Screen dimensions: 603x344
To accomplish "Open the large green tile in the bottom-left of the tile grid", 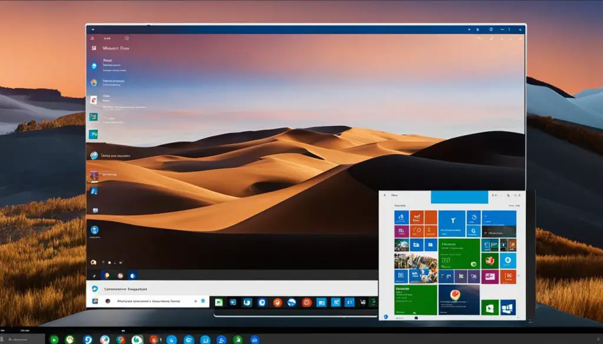I will click(416, 300).
